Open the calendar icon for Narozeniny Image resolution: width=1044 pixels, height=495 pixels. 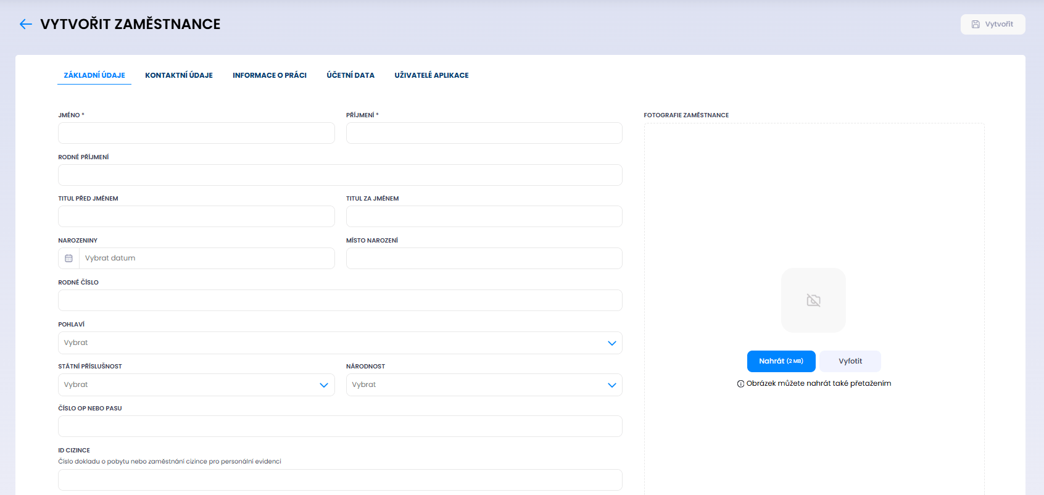(68, 258)
